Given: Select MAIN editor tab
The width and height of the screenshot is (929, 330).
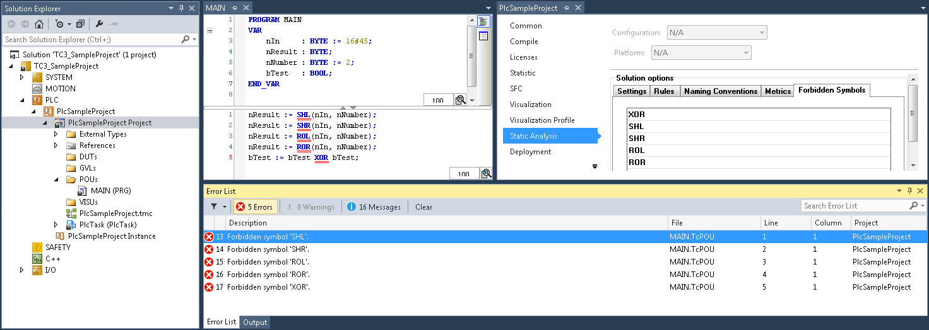Looking at the screenshot, I should (x=215, y=8).
